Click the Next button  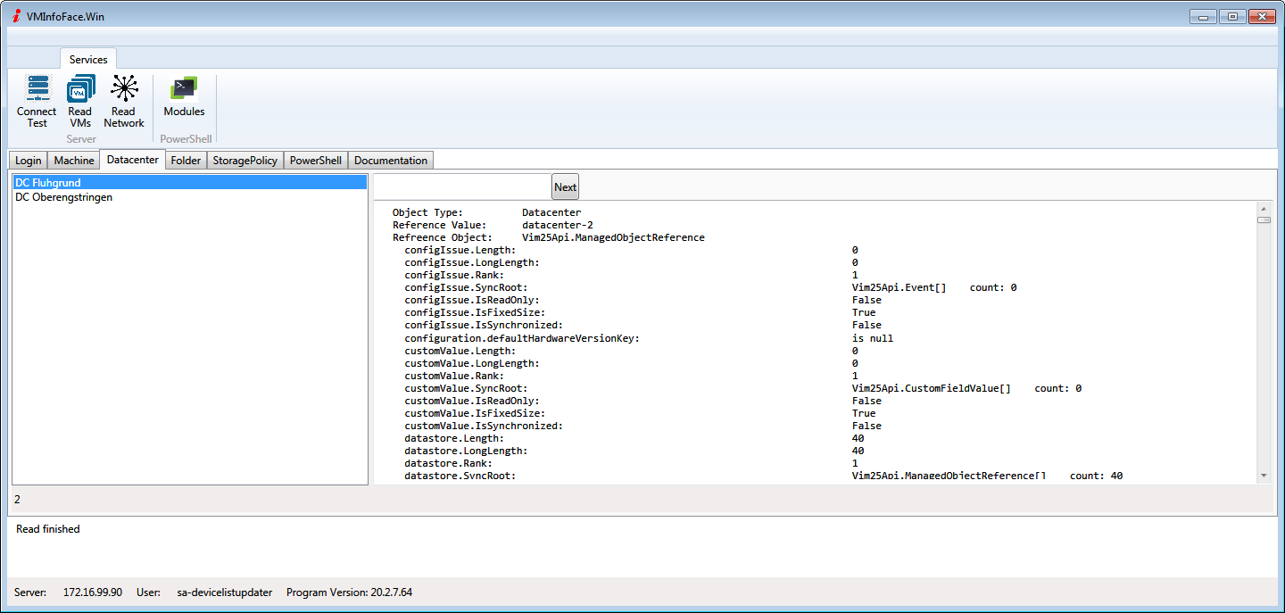(x=566, y=186)
